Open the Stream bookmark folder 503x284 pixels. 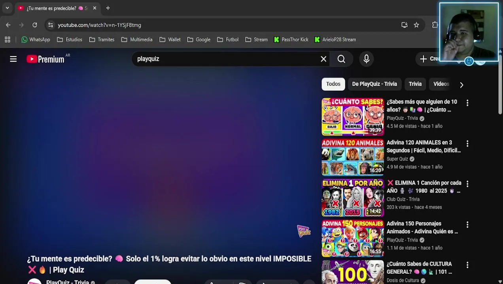(x=256, y=39)
